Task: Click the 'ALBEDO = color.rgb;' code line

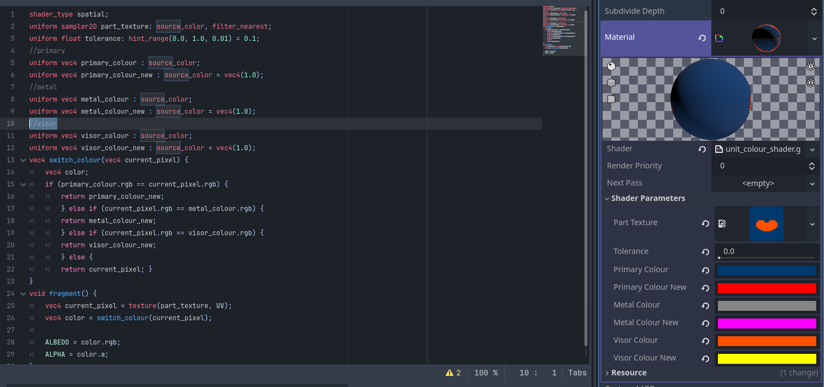Action: click(83, 342)
